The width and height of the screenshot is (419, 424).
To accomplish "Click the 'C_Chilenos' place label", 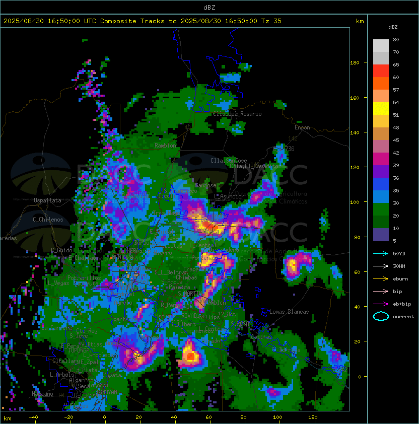I will 48,220.
